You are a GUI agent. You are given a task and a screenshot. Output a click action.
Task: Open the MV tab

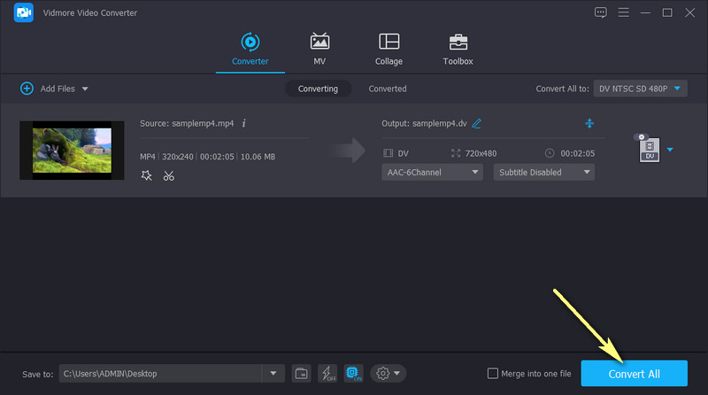coord(319,49)
